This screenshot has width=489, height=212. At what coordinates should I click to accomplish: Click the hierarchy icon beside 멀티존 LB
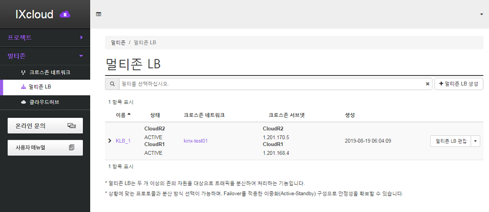coord(23,88)
